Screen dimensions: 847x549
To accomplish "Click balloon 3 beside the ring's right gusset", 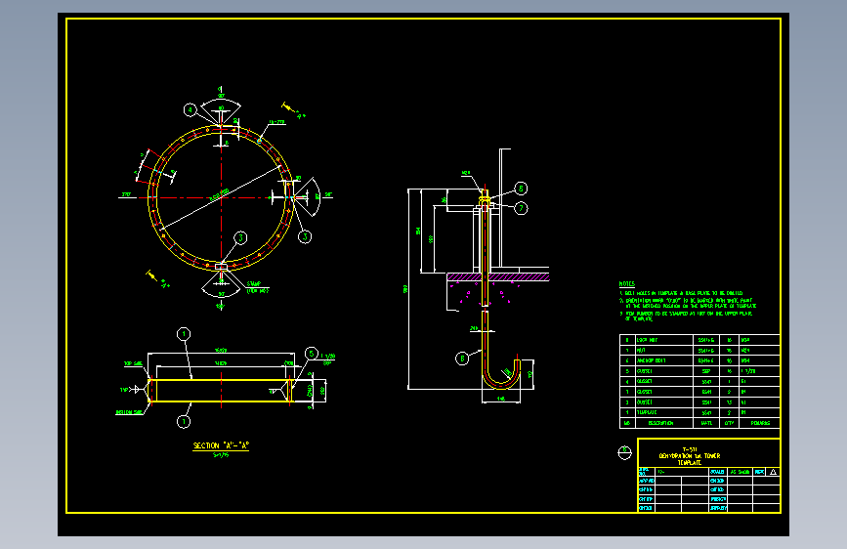I will pyautogui.click(x=305, y=236).
